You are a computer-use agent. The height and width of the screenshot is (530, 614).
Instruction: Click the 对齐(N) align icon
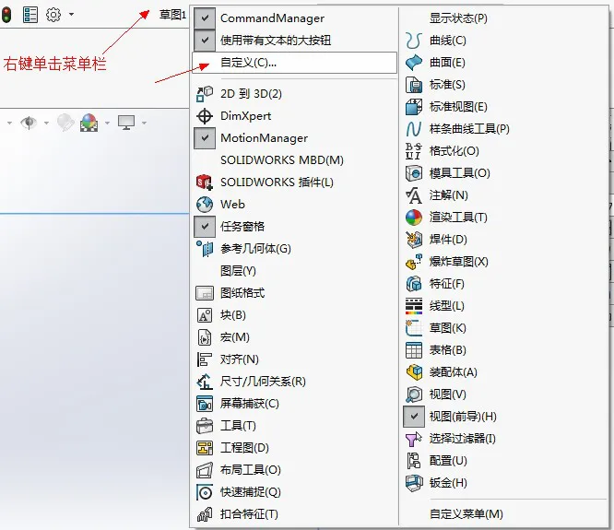(205, 359)
